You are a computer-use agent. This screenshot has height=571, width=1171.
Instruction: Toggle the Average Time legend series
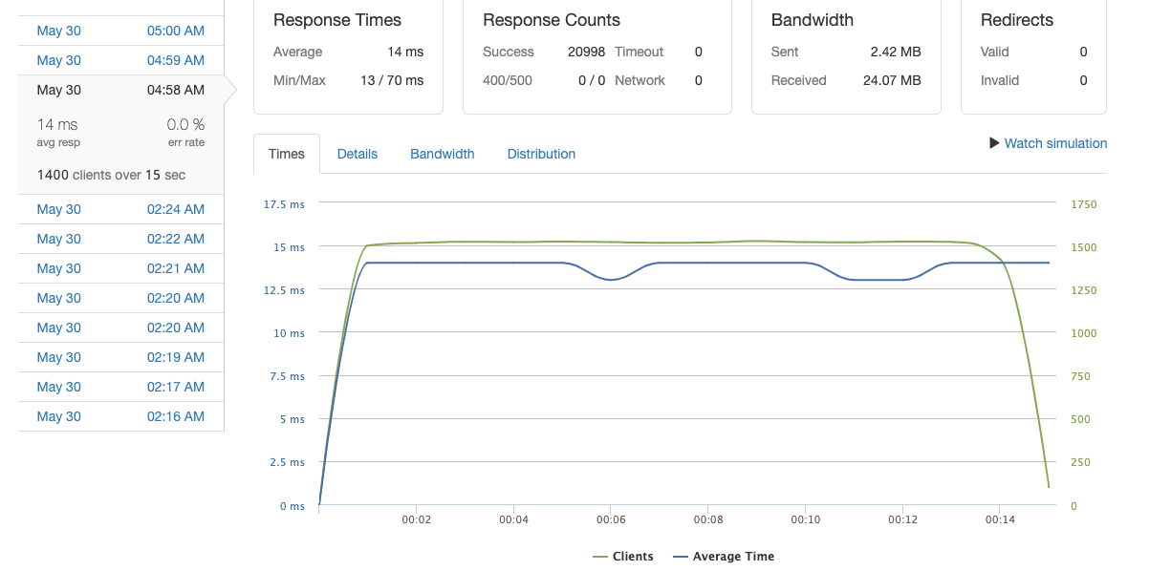point(724,557)
